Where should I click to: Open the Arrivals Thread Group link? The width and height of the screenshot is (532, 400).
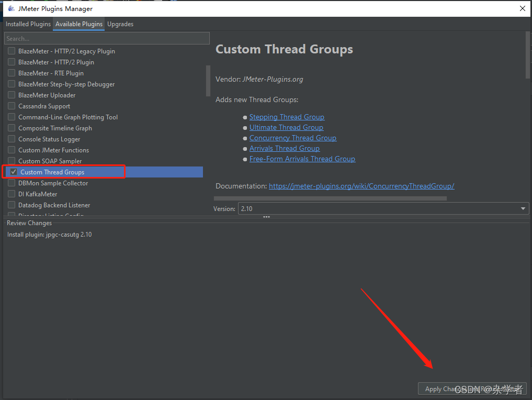pos(284,148)
